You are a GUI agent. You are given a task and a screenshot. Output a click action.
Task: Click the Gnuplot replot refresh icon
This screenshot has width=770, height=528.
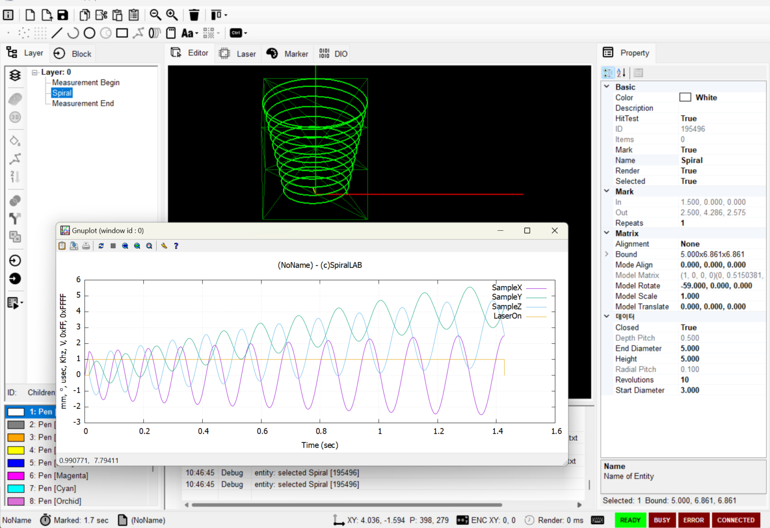101,246
